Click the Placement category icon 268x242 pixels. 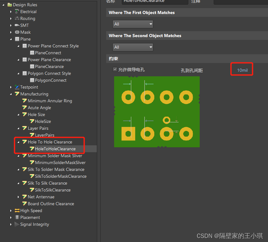(x=17, y=217)
